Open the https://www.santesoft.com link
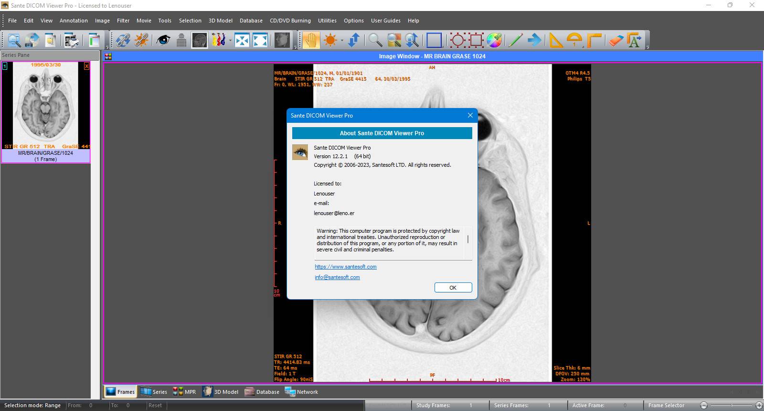Screen dimensions: 764x411 tap(346, 267)
